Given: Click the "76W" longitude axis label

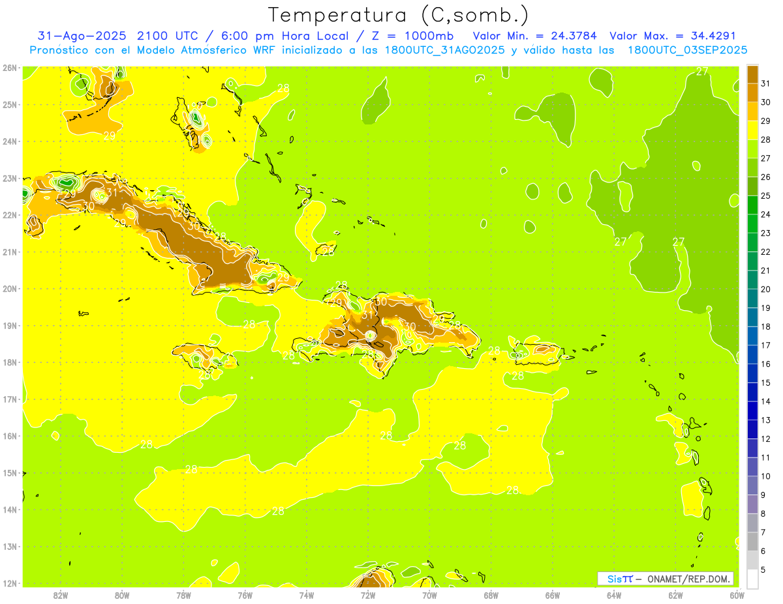Looking at the screenshot, I should [245, 595].
